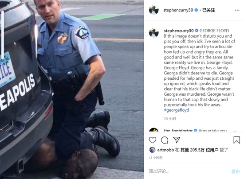Save the post with the bookmark icon
This screenshot has width=244, height=179.
[237, 140]
